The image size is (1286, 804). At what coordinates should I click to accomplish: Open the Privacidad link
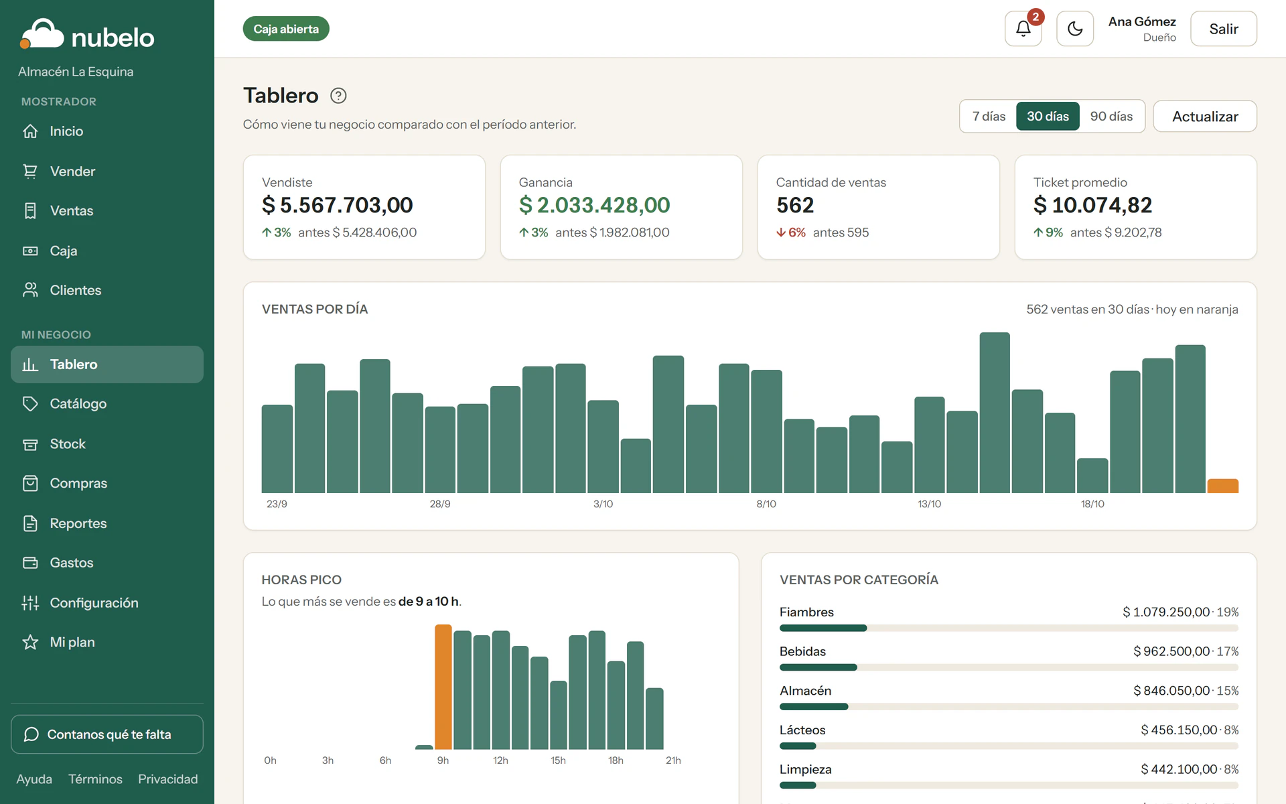[x=168, y=779]
